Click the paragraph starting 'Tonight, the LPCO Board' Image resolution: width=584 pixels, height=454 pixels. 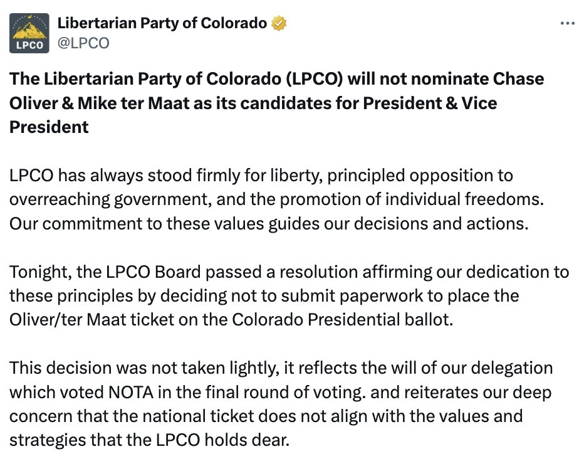(x=289, y=295)
